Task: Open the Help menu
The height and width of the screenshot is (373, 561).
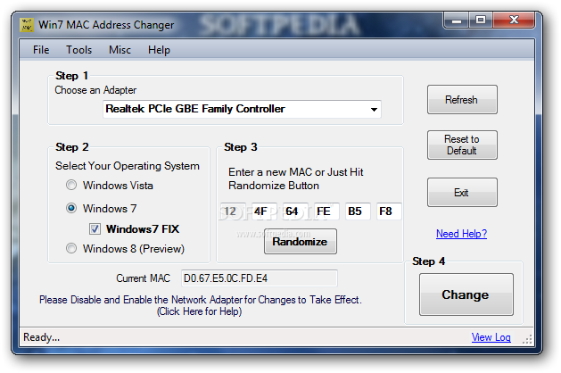Action: tap(159, 50)
